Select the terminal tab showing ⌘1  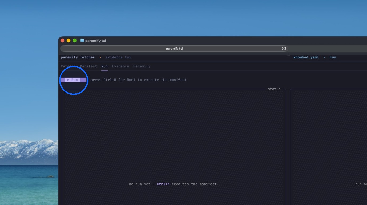174,49
